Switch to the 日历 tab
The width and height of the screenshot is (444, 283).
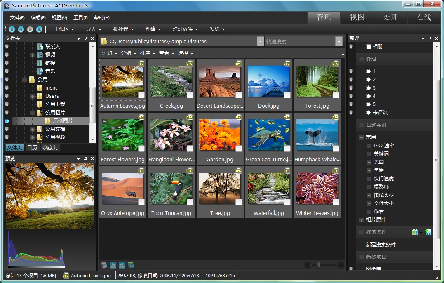pyautogui.click(x=32, y=148)
